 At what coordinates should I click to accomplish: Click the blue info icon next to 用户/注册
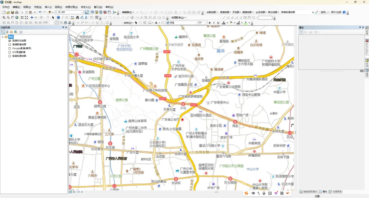pyautogui.click(x=344, y=12)
